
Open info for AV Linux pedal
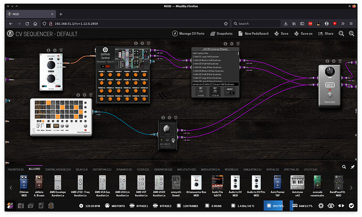click(x=163, y=118)
